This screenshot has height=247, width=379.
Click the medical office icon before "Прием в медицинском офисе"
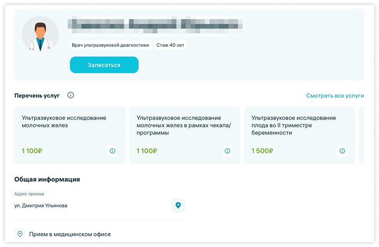click(x=20, y=234)
